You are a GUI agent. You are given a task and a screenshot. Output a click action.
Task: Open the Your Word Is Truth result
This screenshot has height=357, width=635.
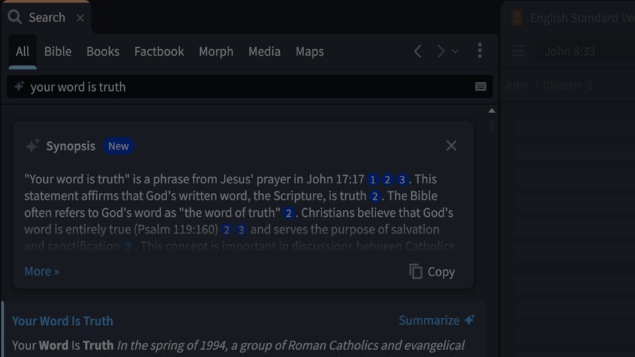click(63, 321)
